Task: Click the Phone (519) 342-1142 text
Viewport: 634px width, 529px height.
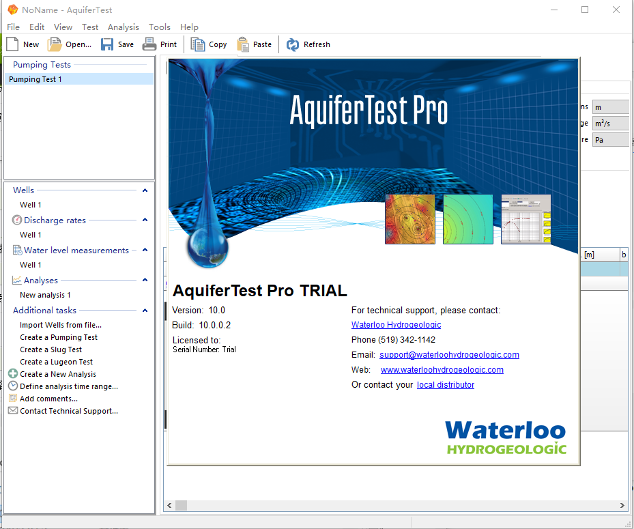Action: (x=393, y=340)
